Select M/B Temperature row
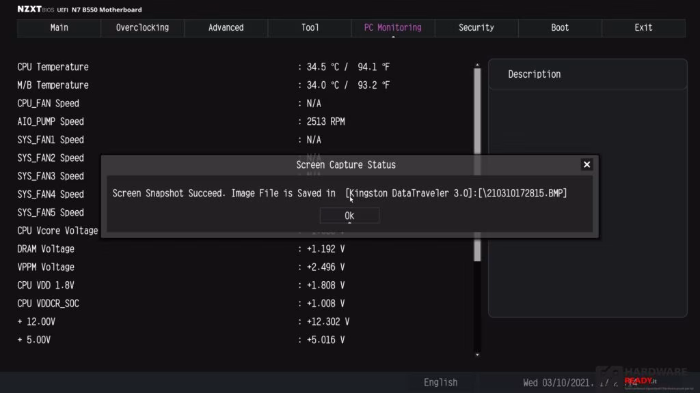Image resolution: width=700 pixels, height=393 pixels. click(203, 85)
